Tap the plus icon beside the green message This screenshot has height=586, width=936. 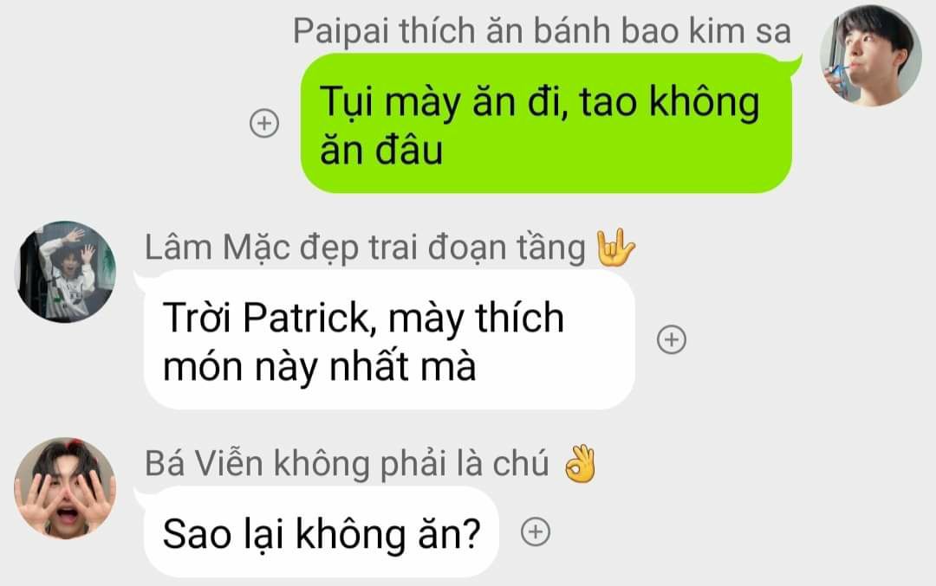coord(263,124)
